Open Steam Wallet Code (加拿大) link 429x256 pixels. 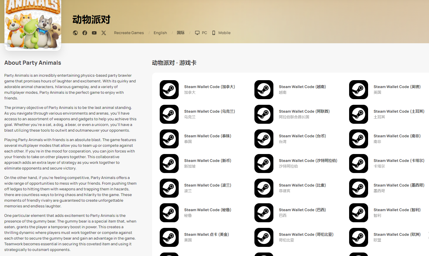[210, 87]
